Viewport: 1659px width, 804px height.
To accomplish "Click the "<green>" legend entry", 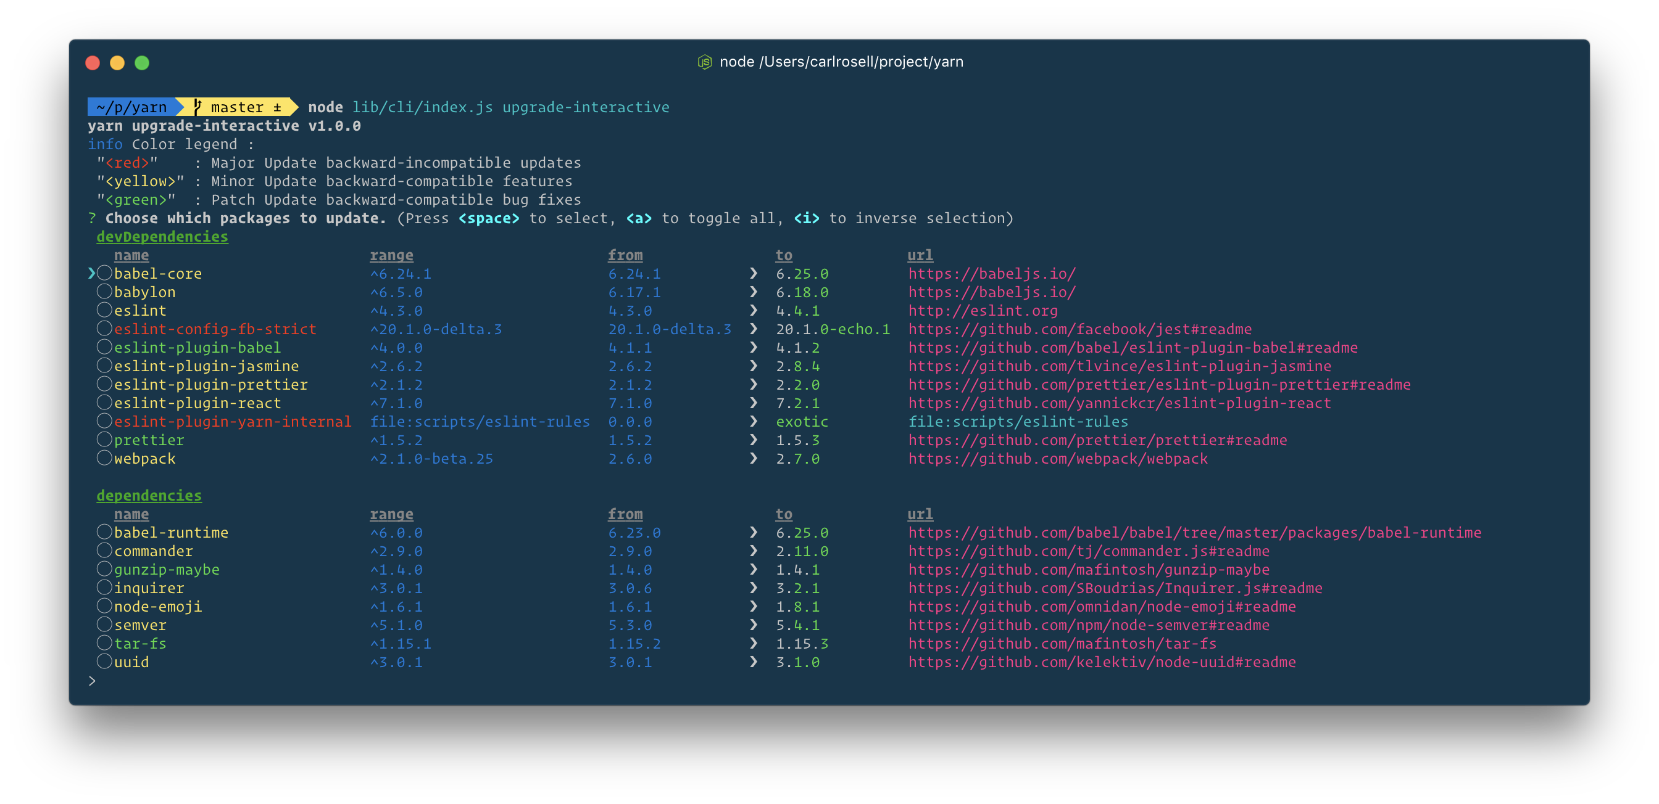I will [x=136, y=200].
